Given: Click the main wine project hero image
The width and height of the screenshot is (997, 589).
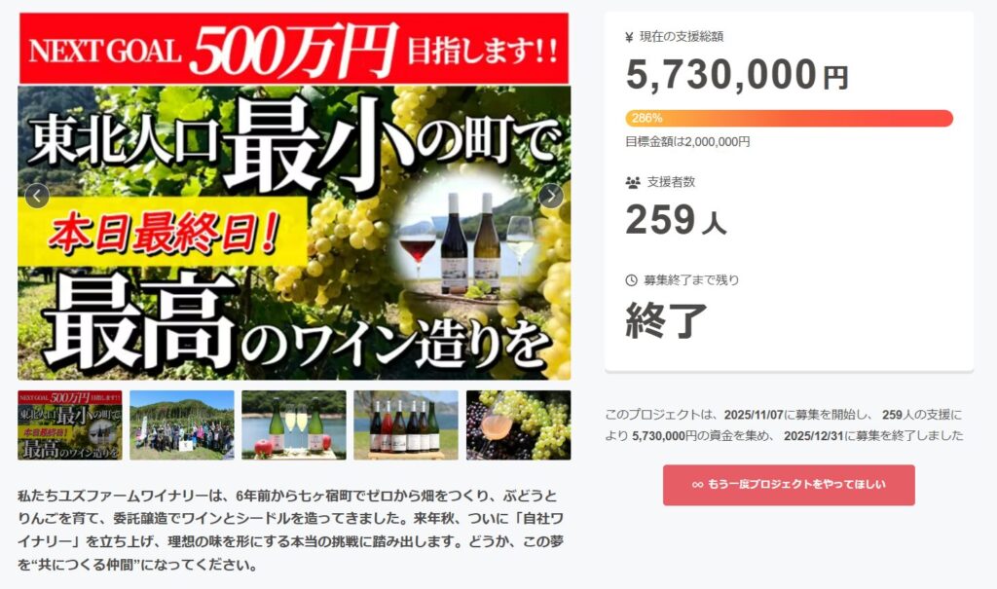Looking at the screenshot, I should [294, 233].
